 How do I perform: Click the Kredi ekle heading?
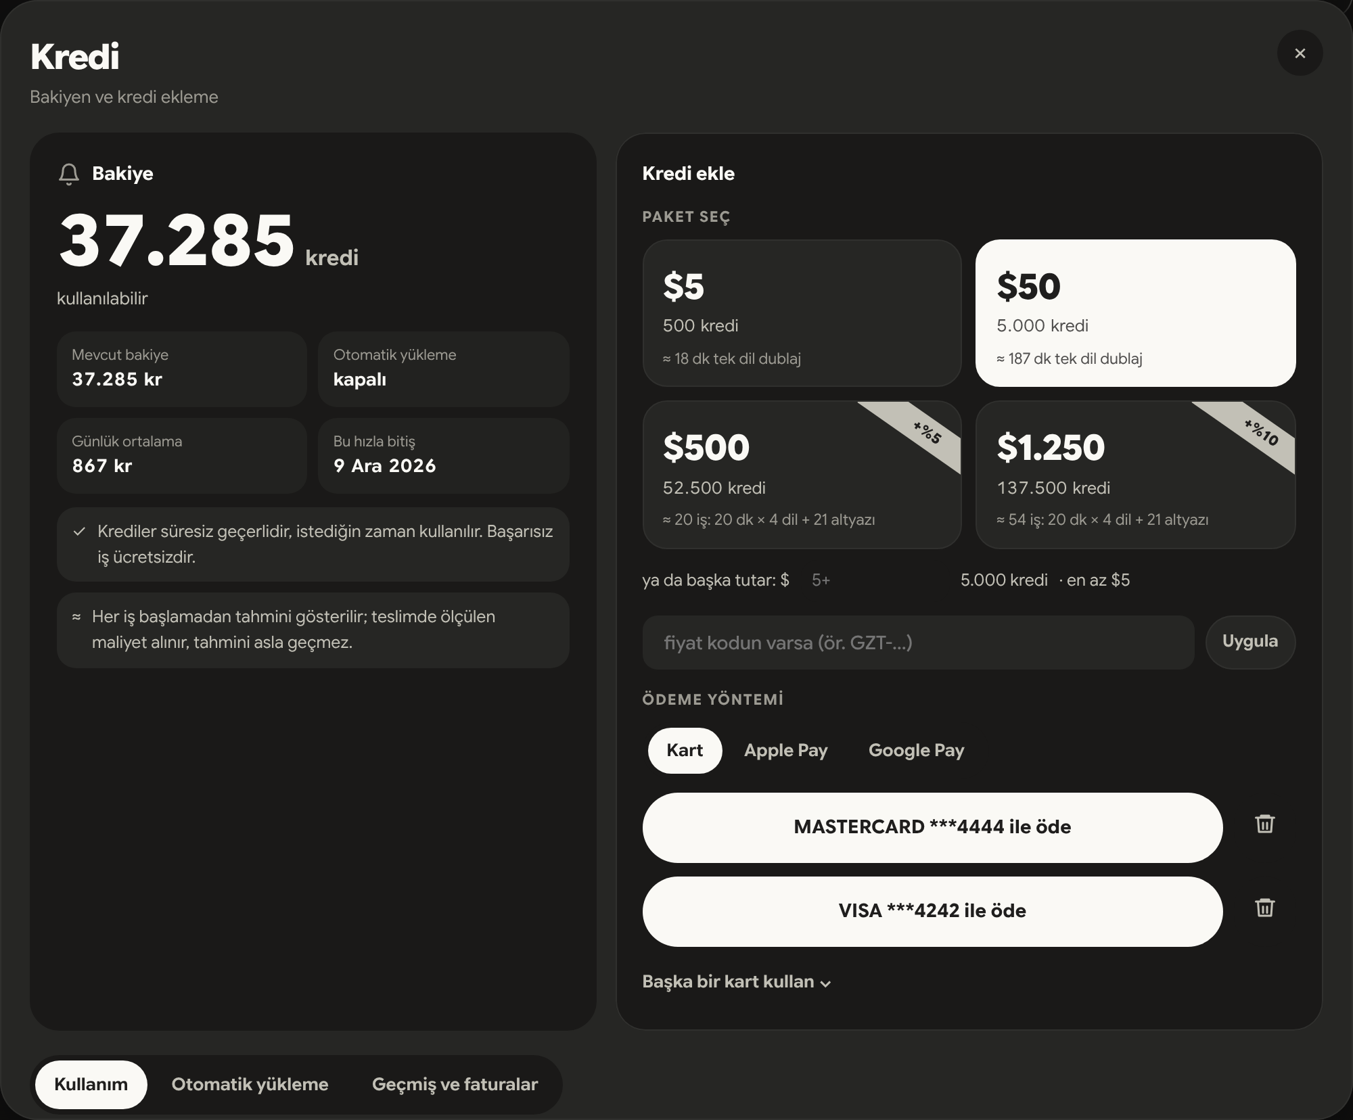coord(688,174)
